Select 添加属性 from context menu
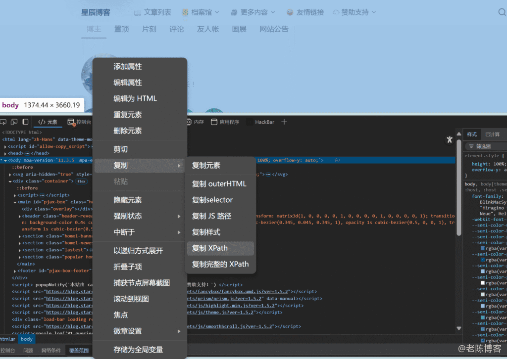Viewport: 507px width, 359px height. pyautogui.click(x=140, y=66)
